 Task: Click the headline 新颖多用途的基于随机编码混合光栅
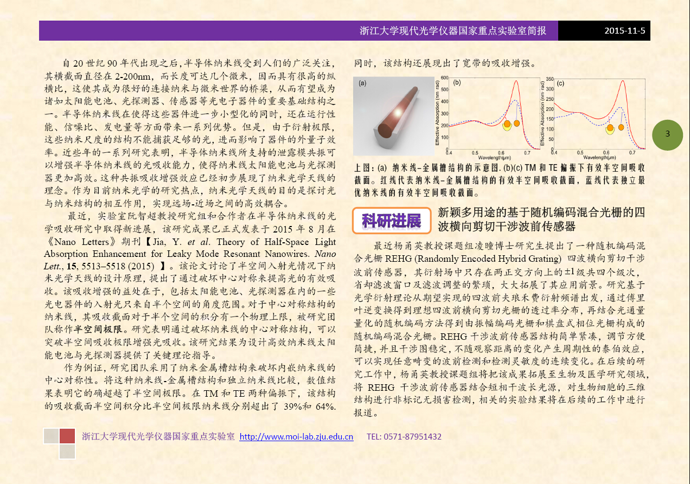click(541, 212)
